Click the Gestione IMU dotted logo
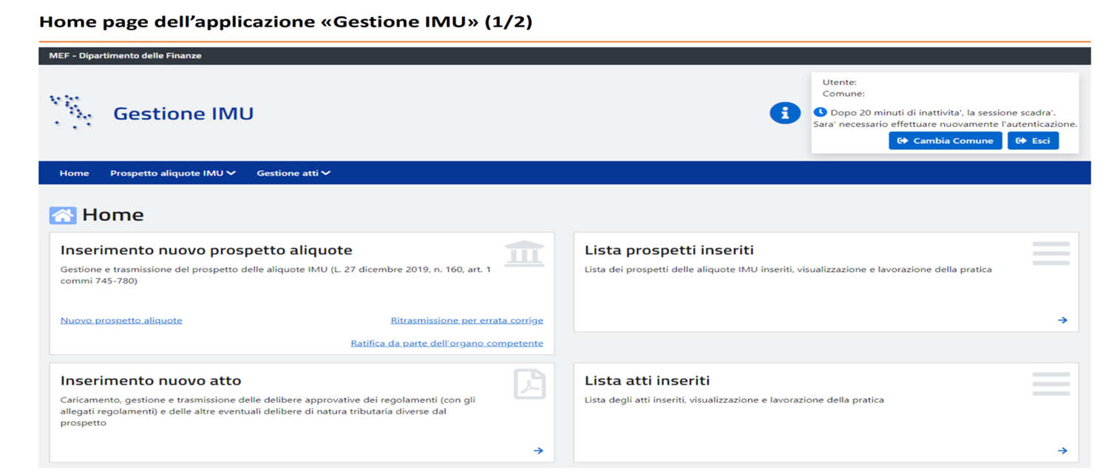The height and width of the screenshot is (475, 1117). (x=71, y=112)
